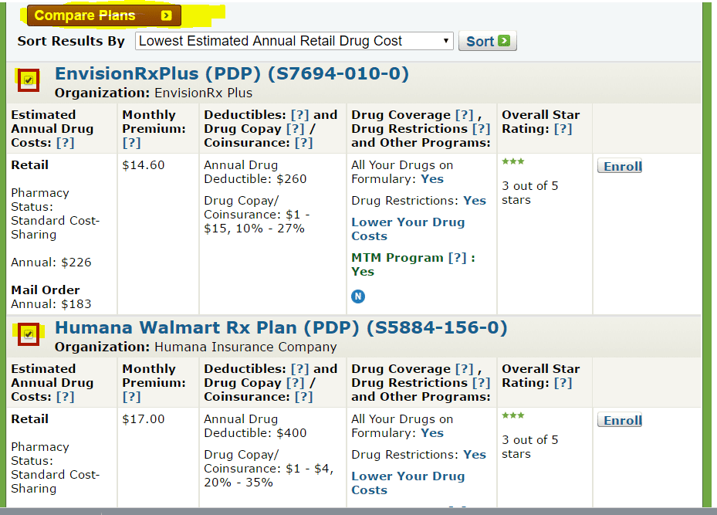Uncheck the Humana Walmart Rx Plan checkbox

[28, 334]
